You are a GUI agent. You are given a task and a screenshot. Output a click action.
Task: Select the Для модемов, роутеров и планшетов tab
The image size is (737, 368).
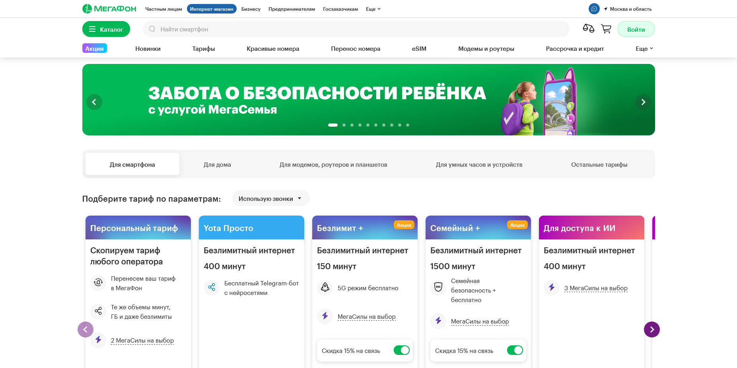(333, 164)
